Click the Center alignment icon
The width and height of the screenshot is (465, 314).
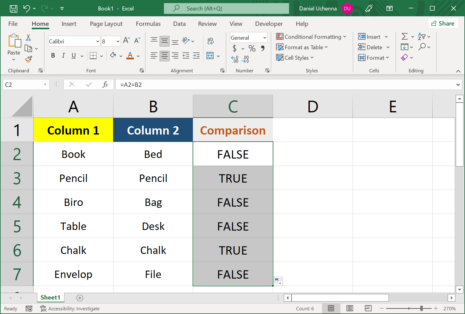(x=164, y=56)
